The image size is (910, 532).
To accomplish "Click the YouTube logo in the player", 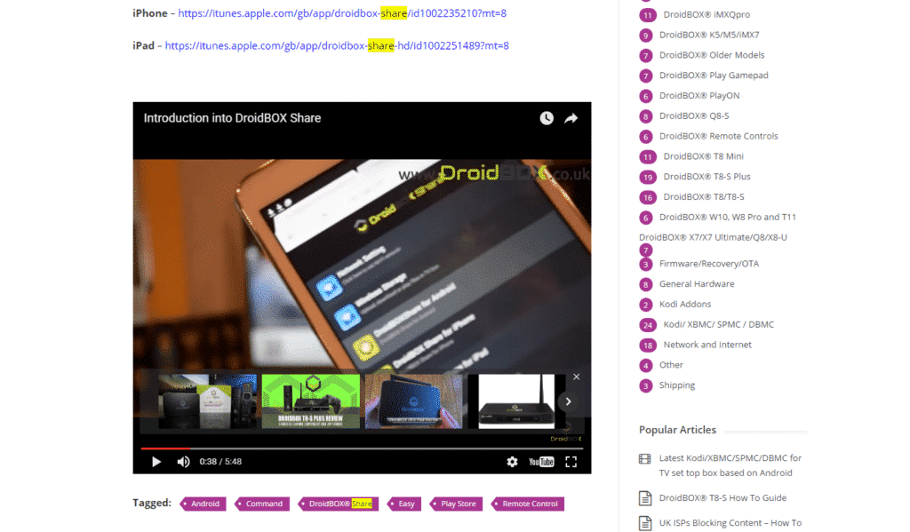I will coord(541,462).
